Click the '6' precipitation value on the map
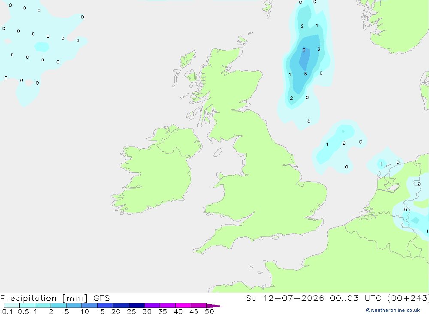429x314 pixels. [x=304, y=50]
